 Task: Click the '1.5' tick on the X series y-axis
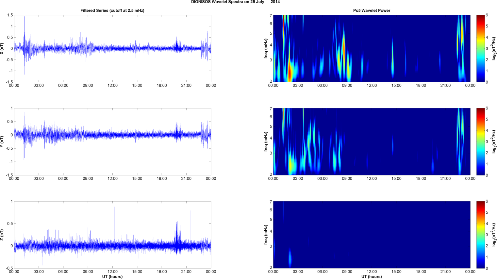pyautogui.click(x=10, y=15)
